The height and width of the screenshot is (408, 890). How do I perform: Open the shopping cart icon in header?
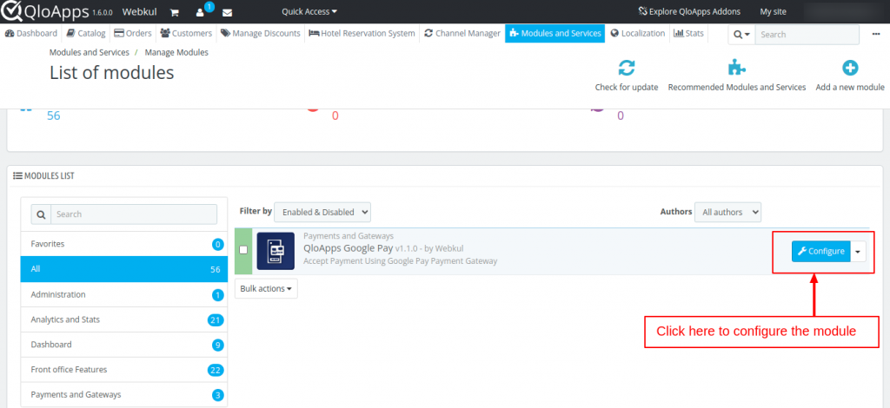point(174,12)
